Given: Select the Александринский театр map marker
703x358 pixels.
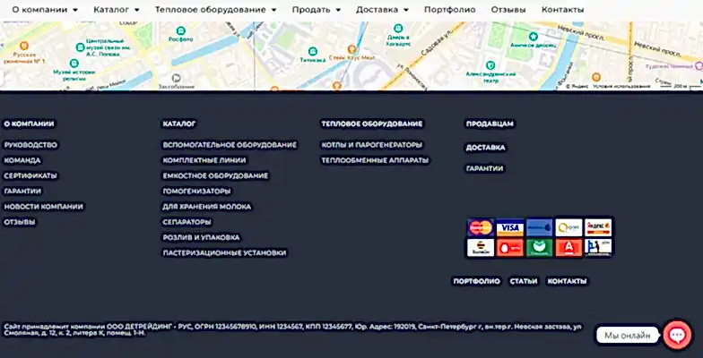Looking at the screenshot, I should pos(490,65).
